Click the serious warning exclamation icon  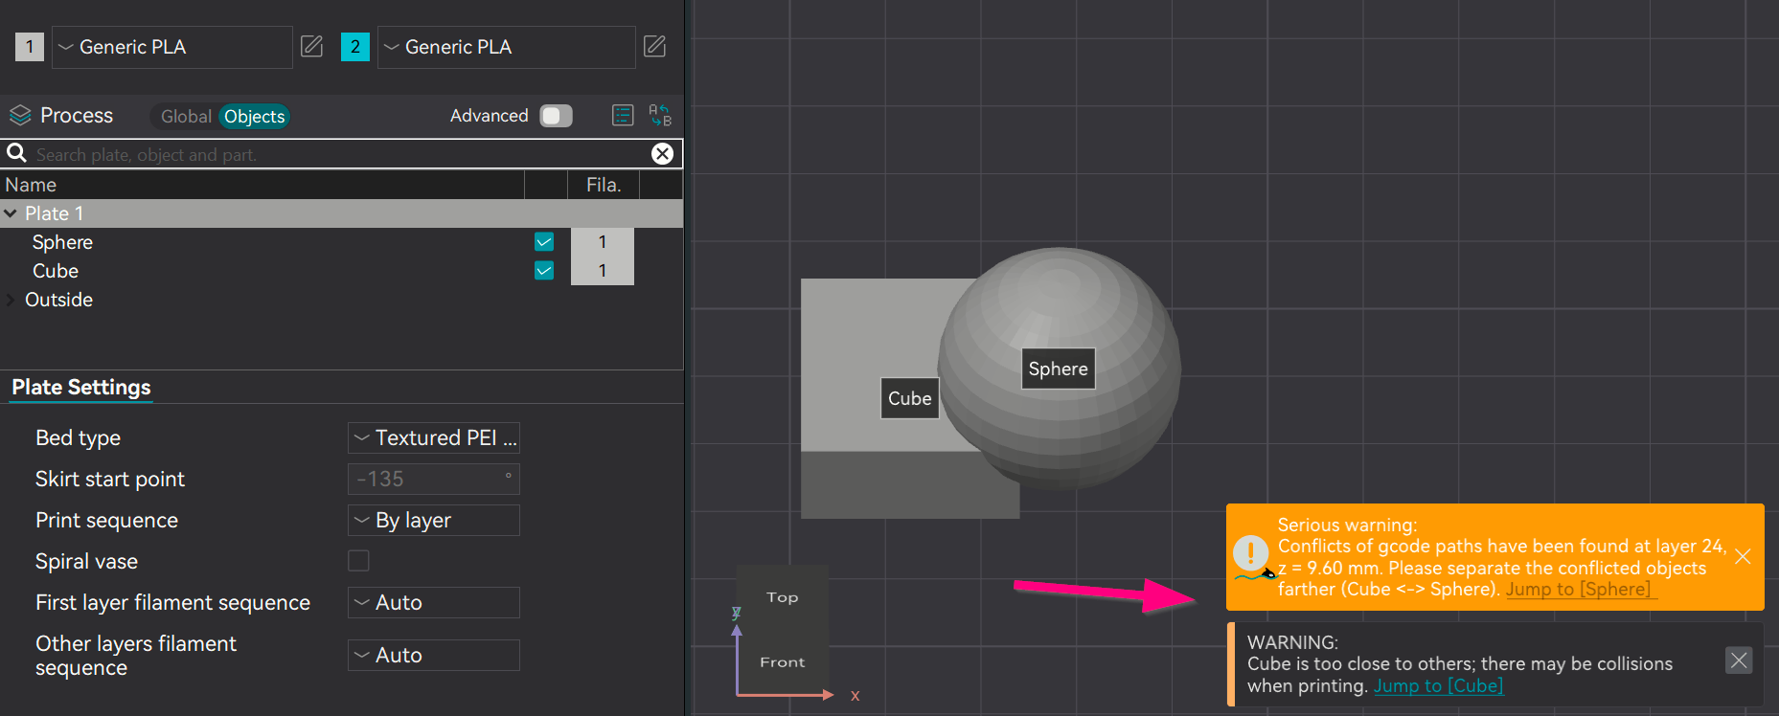[1251, 553]
